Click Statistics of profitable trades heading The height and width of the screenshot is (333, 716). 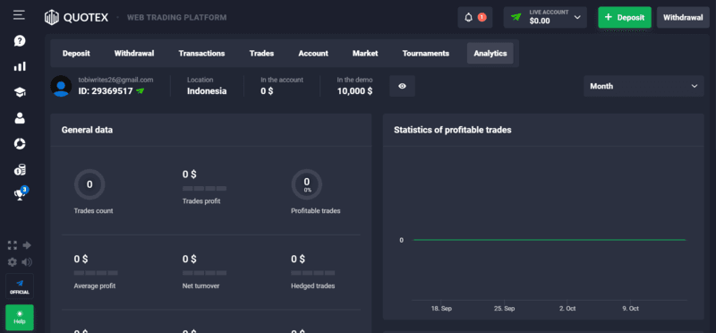click(453, 130)
